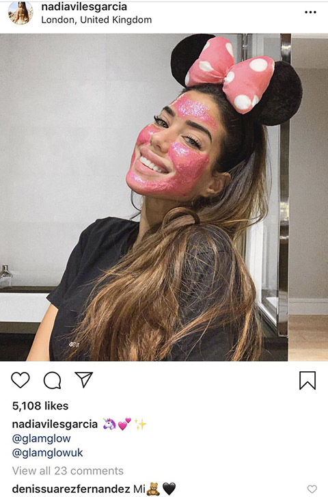Open the @glamglowuk mention
The width and height of the screenshot is (328, 497).
(48, 453)
